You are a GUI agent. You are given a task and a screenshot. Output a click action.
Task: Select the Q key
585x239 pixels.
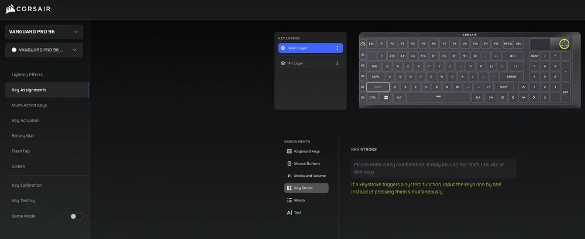[x=387, y=66]
